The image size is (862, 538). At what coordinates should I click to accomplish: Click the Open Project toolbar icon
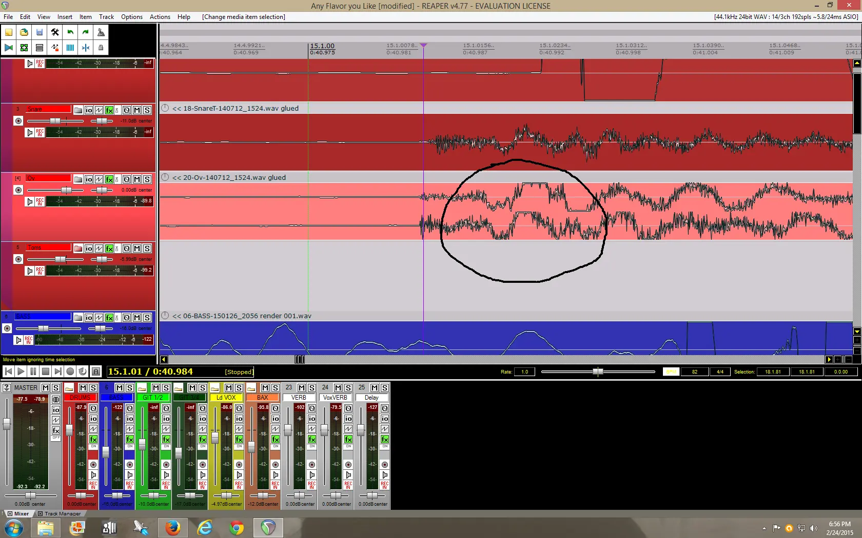pos(24,32)
